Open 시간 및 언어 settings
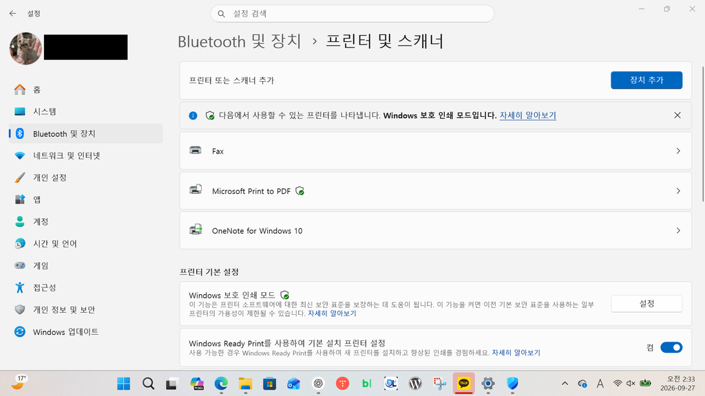The height and width of the screenshot is (396, 705). point(85,244)
